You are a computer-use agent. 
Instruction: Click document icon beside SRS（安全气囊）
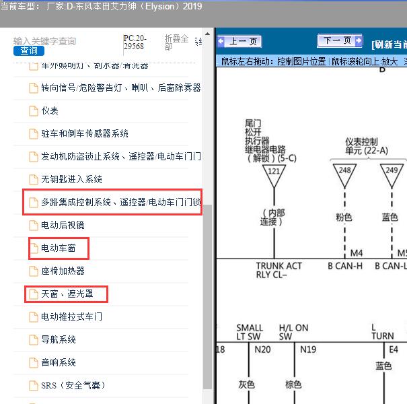tap(34, 385)
